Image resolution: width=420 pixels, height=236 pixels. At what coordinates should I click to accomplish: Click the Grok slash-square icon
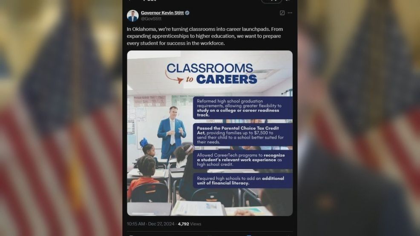pyautogui.click(x=282, y=13)
